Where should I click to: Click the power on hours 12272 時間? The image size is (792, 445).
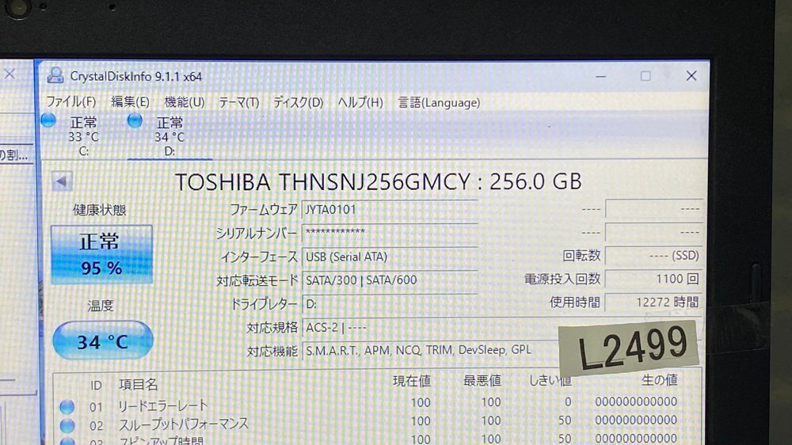click(x=653, y=302)
